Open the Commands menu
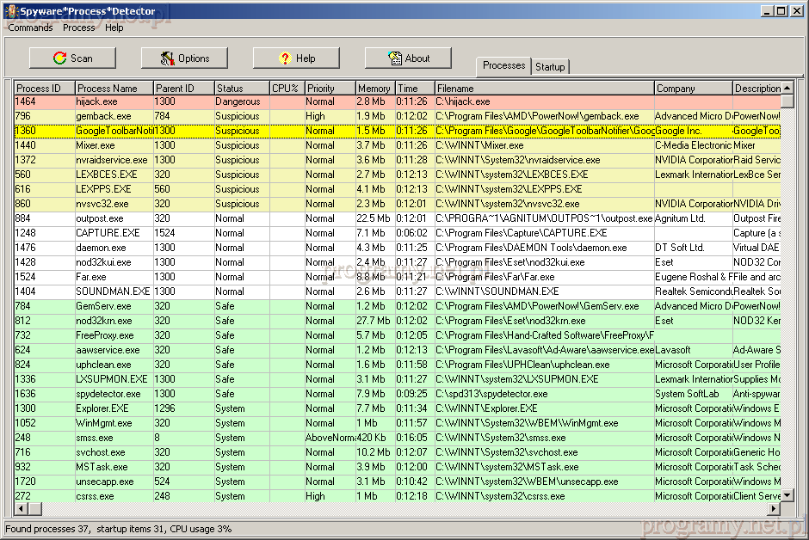 pyautogui.click(x=30, y=28)
